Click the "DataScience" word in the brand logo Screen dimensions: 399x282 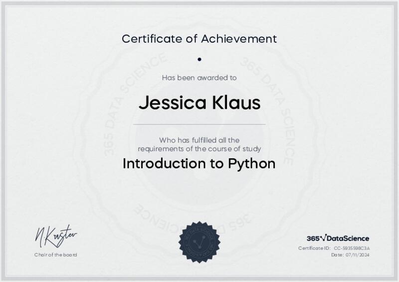click(x=348, y=239)
